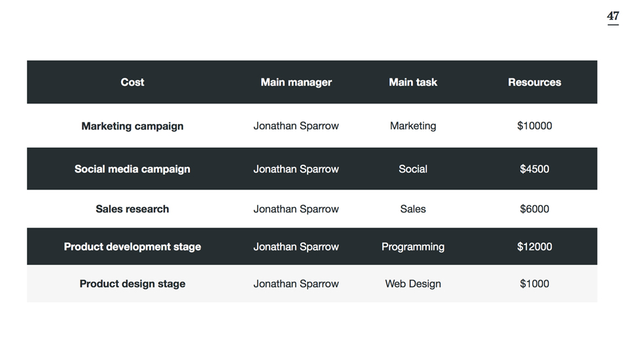625x351 pixels.
Task: Select the Programming task cell
Action: [x=413, y=246]
